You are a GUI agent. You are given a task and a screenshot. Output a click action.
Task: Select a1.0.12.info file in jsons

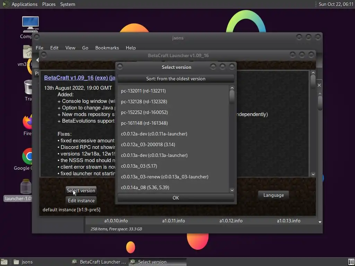pyautogui.click(x=231, y=221)
